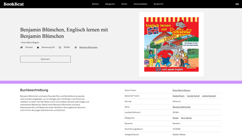Open the Bücher menu item
242x136 pixels.
pyautogui.click(x=95, y=4)
